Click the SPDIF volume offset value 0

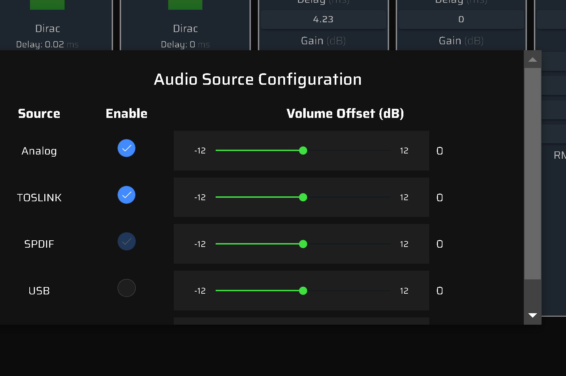pyautogui.click(x=440, y=244)
